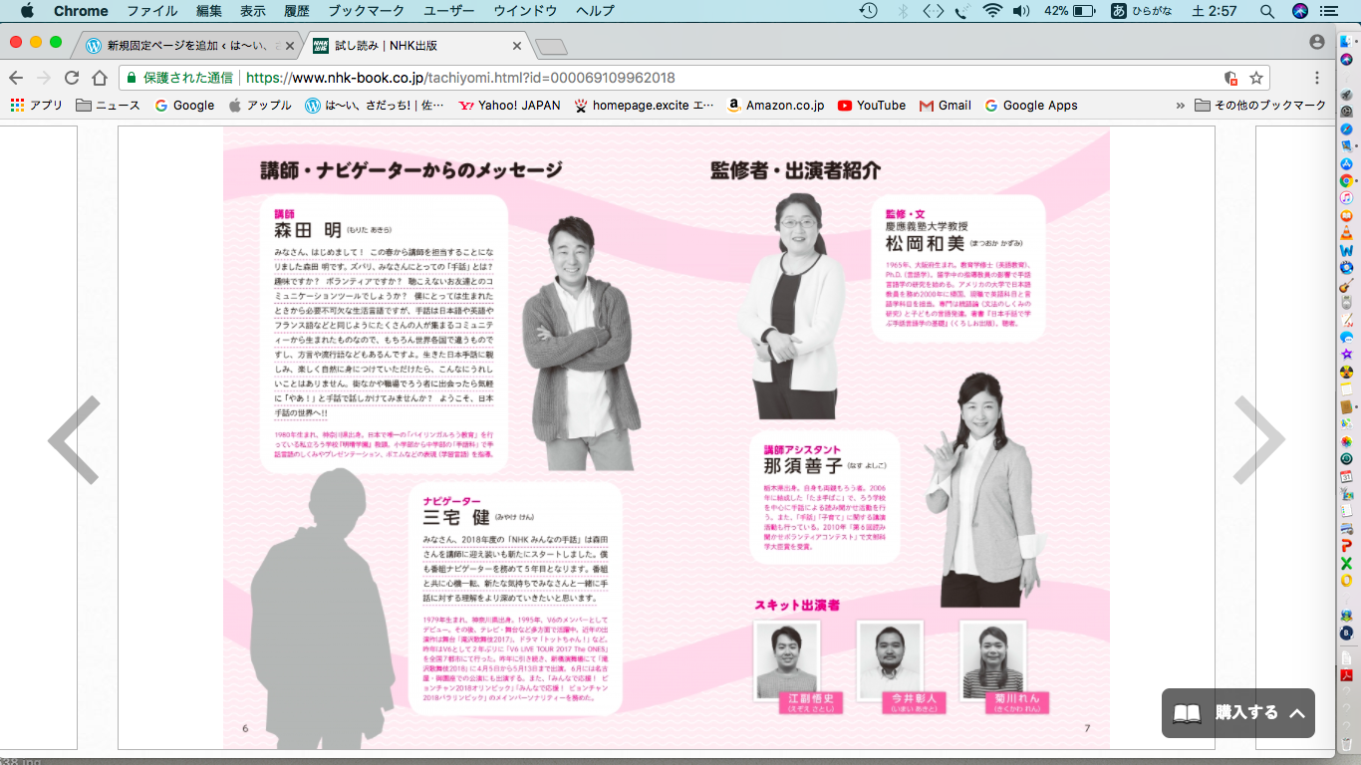Expand the 購入する purchase panel
Screen dimensions: 1361x765
1238,713
